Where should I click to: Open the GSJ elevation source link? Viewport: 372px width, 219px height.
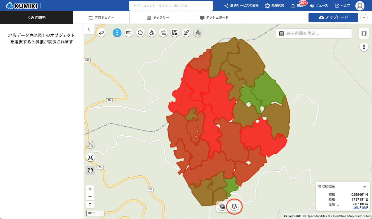coord(356,207)
